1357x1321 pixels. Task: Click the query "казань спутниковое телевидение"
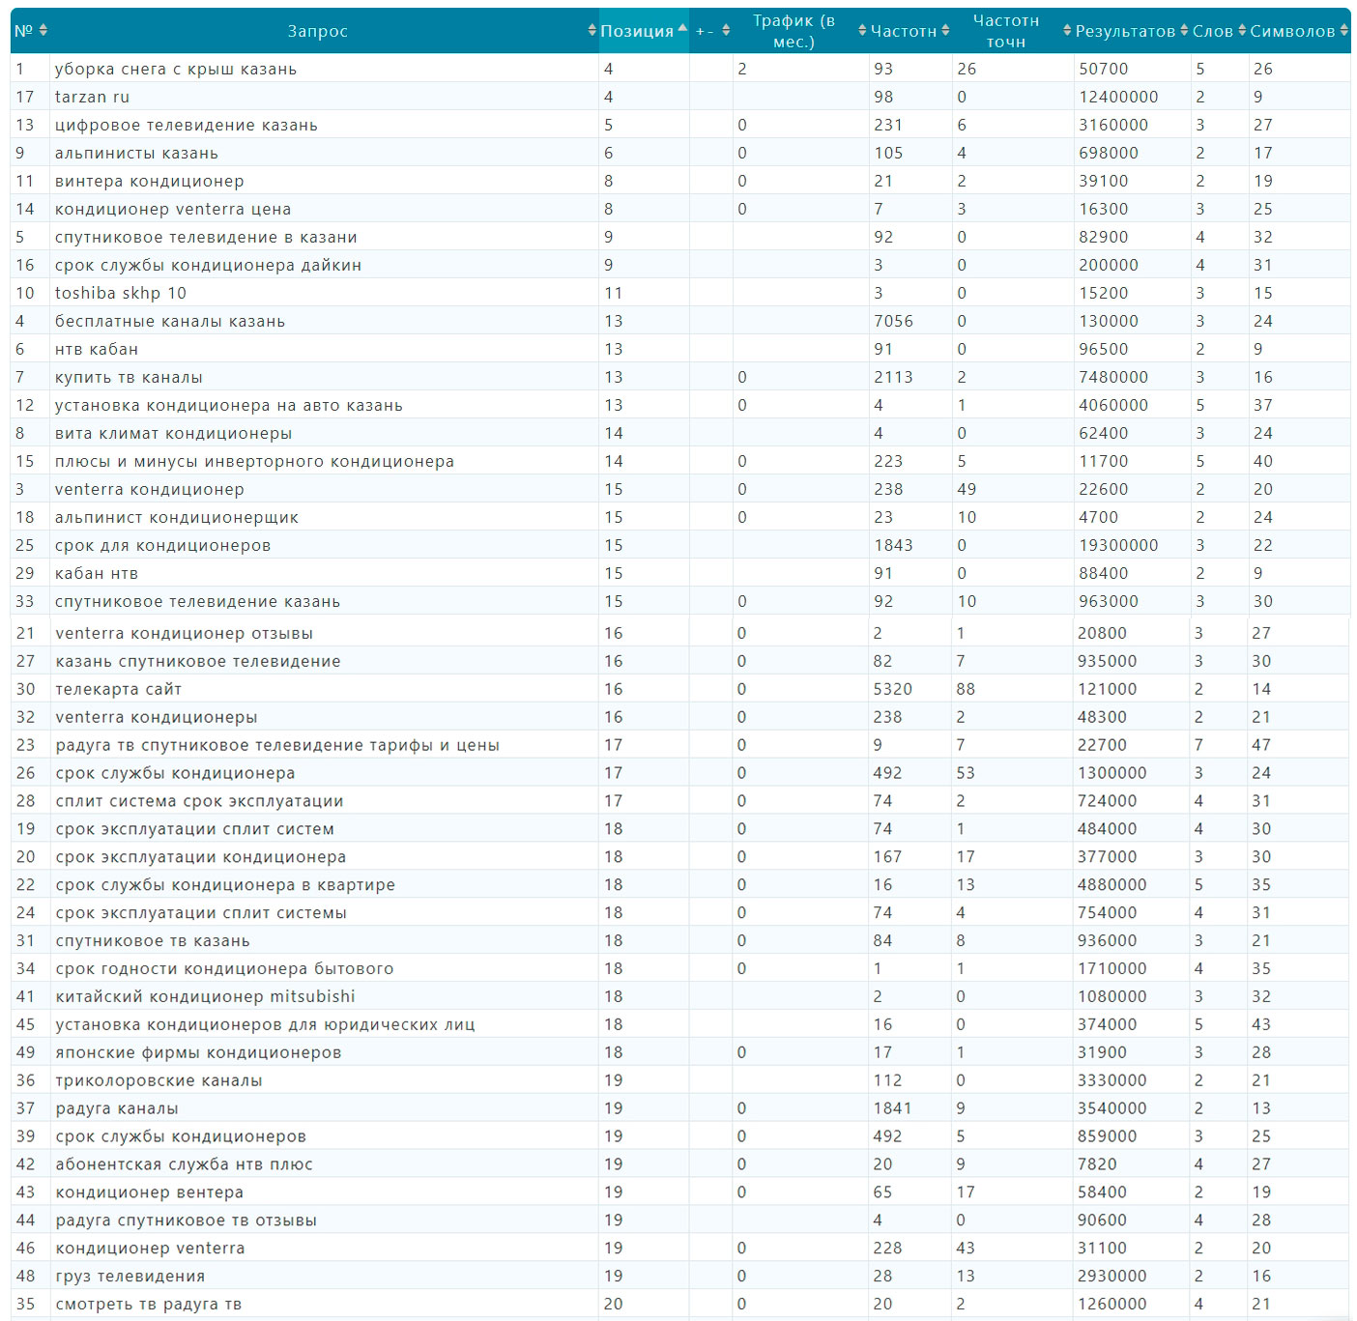point(198,661)
